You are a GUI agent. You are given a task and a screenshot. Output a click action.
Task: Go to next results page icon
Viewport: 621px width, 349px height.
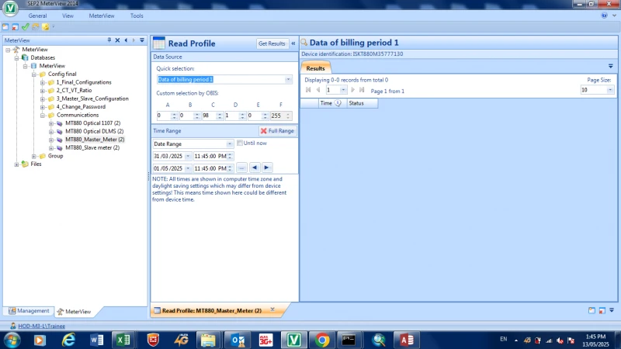(352, 90)
